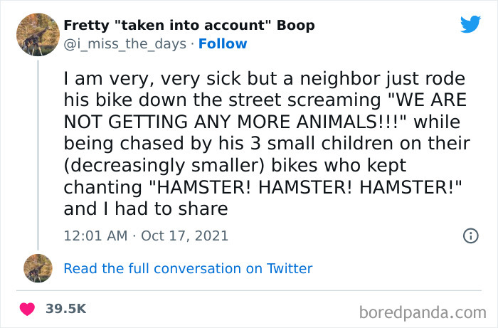498x328 pixels.
Task: Click the Oct 17, 2021 date
Action: tap(184, 236)
